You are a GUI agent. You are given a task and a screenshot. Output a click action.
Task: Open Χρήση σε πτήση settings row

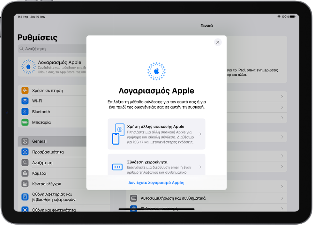(52, 90)
